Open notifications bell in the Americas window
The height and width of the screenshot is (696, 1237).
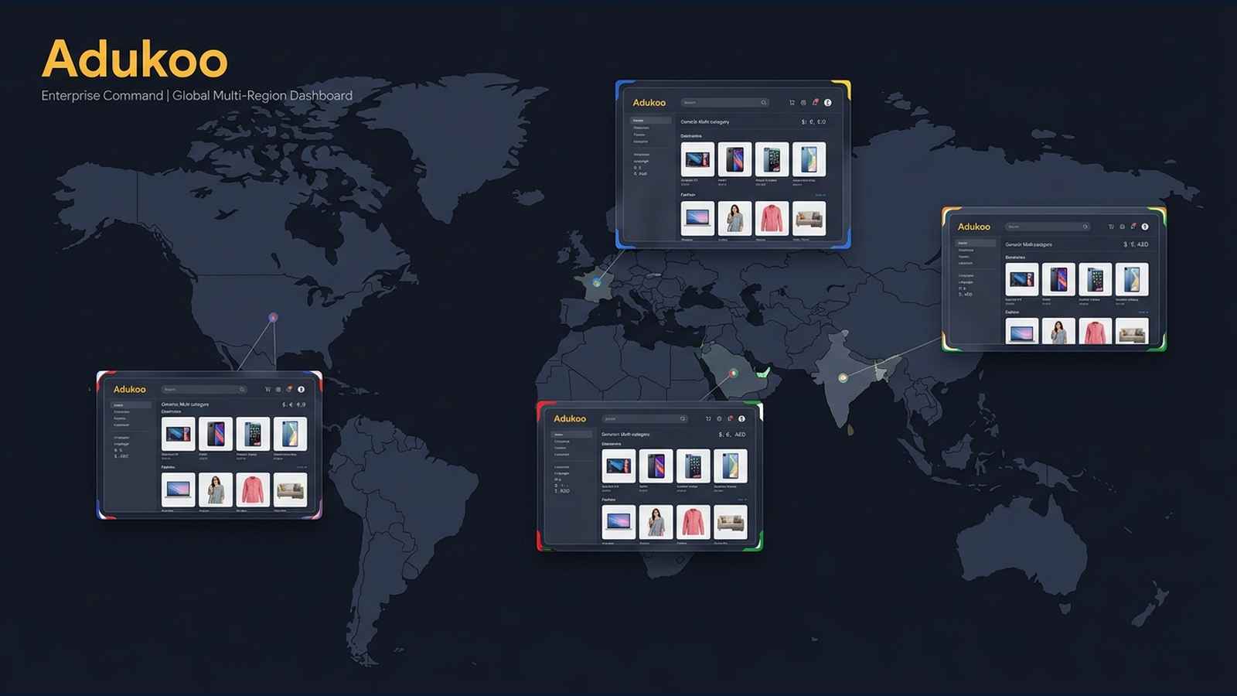coord(289,389)
